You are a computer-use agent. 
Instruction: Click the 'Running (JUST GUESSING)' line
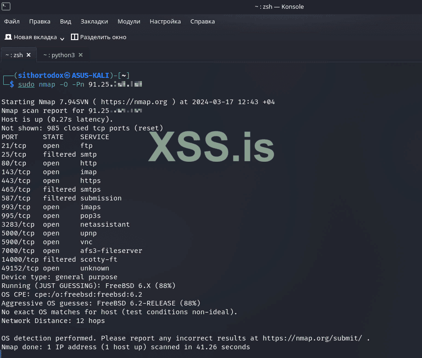tap(88, 286)
